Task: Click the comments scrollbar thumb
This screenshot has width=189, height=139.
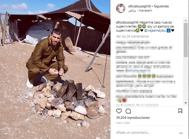Action: pyautogui.click(x=186, y=40)
